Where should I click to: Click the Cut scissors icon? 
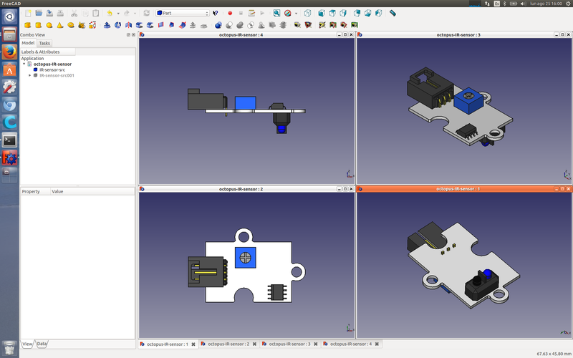pos(74,13)
